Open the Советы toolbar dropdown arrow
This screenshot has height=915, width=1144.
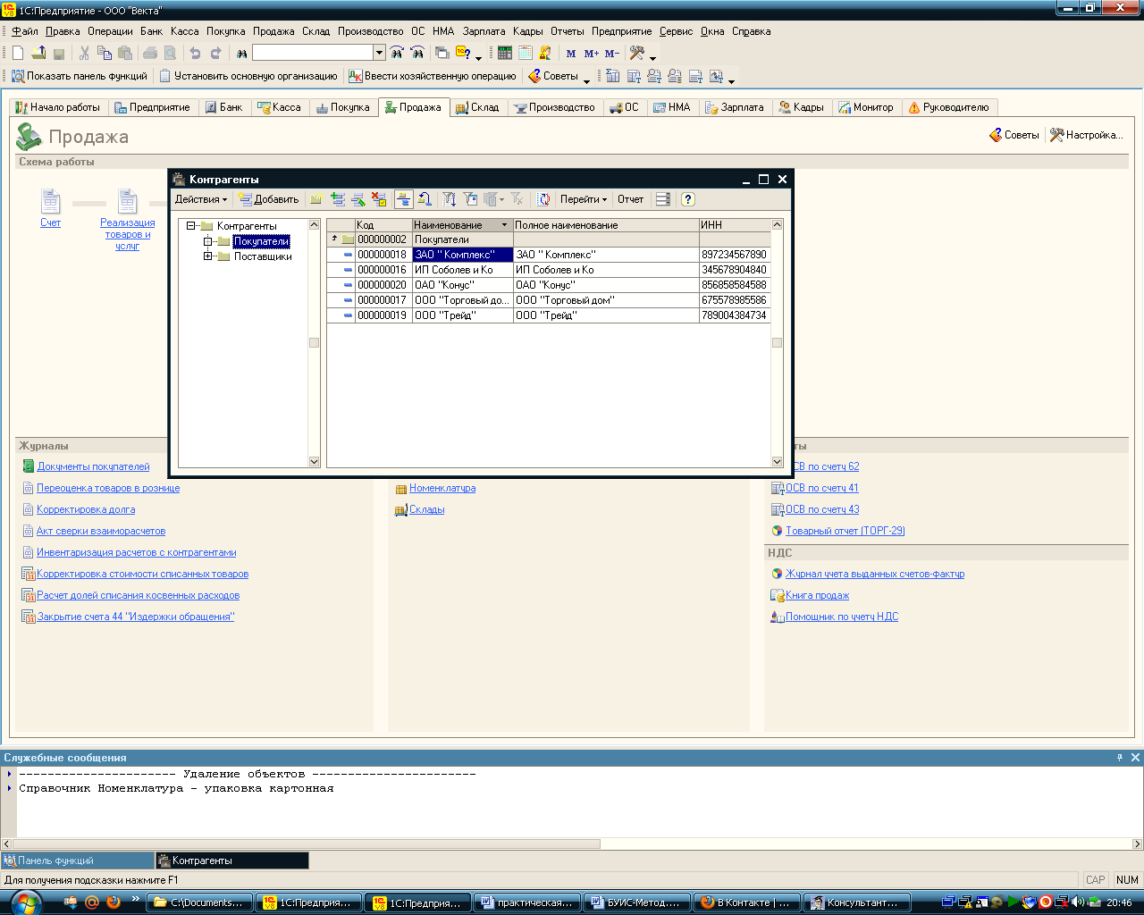(586, 80)
